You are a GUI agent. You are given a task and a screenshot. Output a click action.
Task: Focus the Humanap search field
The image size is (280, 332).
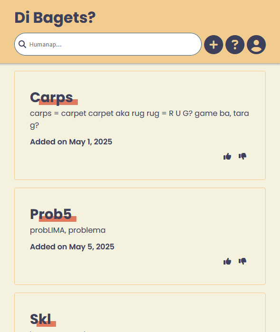click(x=108, y=44)
